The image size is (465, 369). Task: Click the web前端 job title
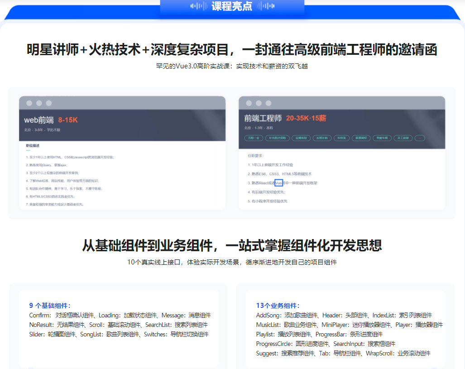(39, 120)
